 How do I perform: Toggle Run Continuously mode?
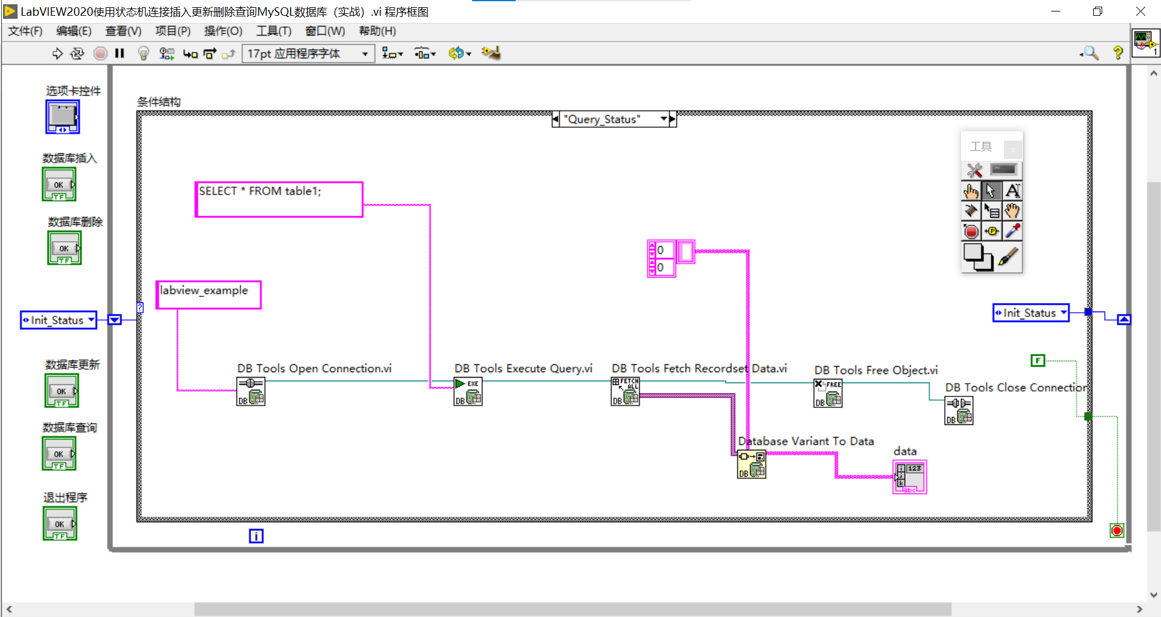pos(77,53)
